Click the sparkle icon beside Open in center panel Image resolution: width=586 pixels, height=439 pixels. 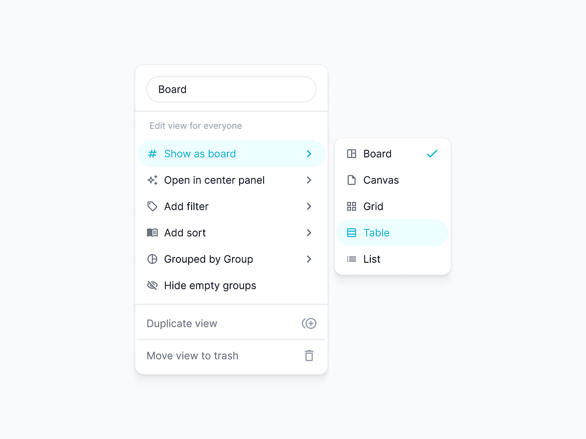click(x=152, y=180)
